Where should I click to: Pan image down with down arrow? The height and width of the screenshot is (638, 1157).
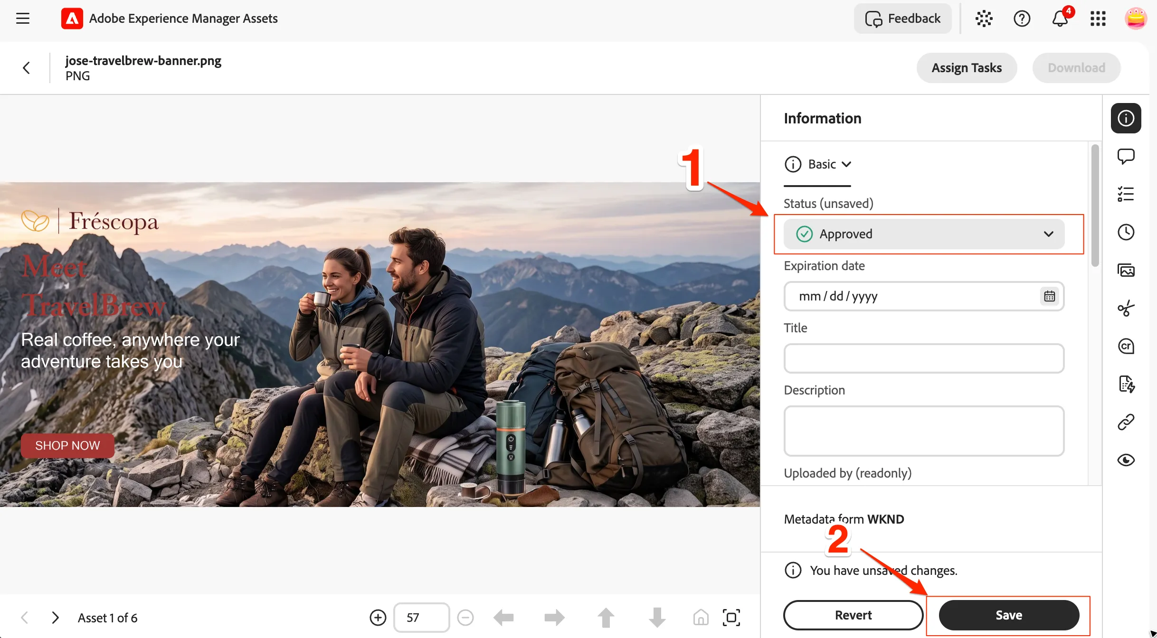657,618
